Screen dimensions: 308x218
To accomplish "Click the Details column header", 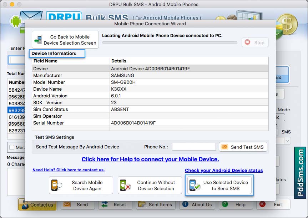I will [189, 61].
